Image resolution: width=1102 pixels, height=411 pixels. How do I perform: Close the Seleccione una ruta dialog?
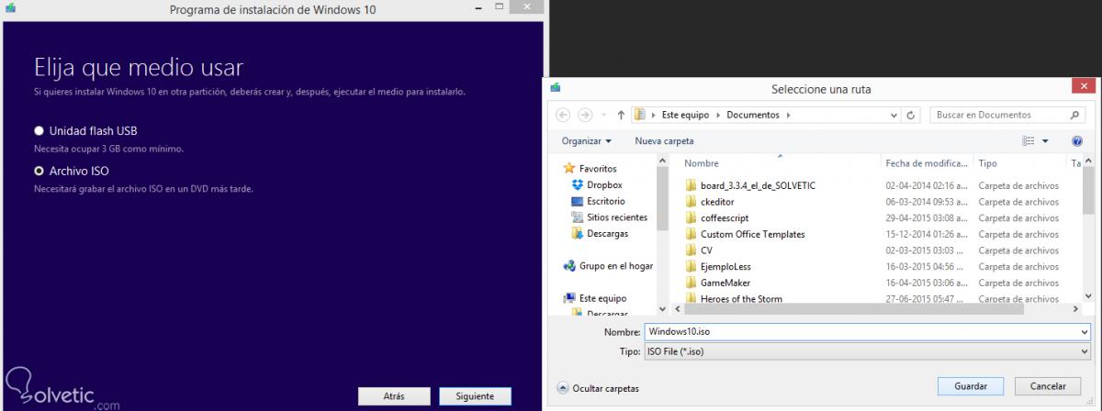point(1082,86)
